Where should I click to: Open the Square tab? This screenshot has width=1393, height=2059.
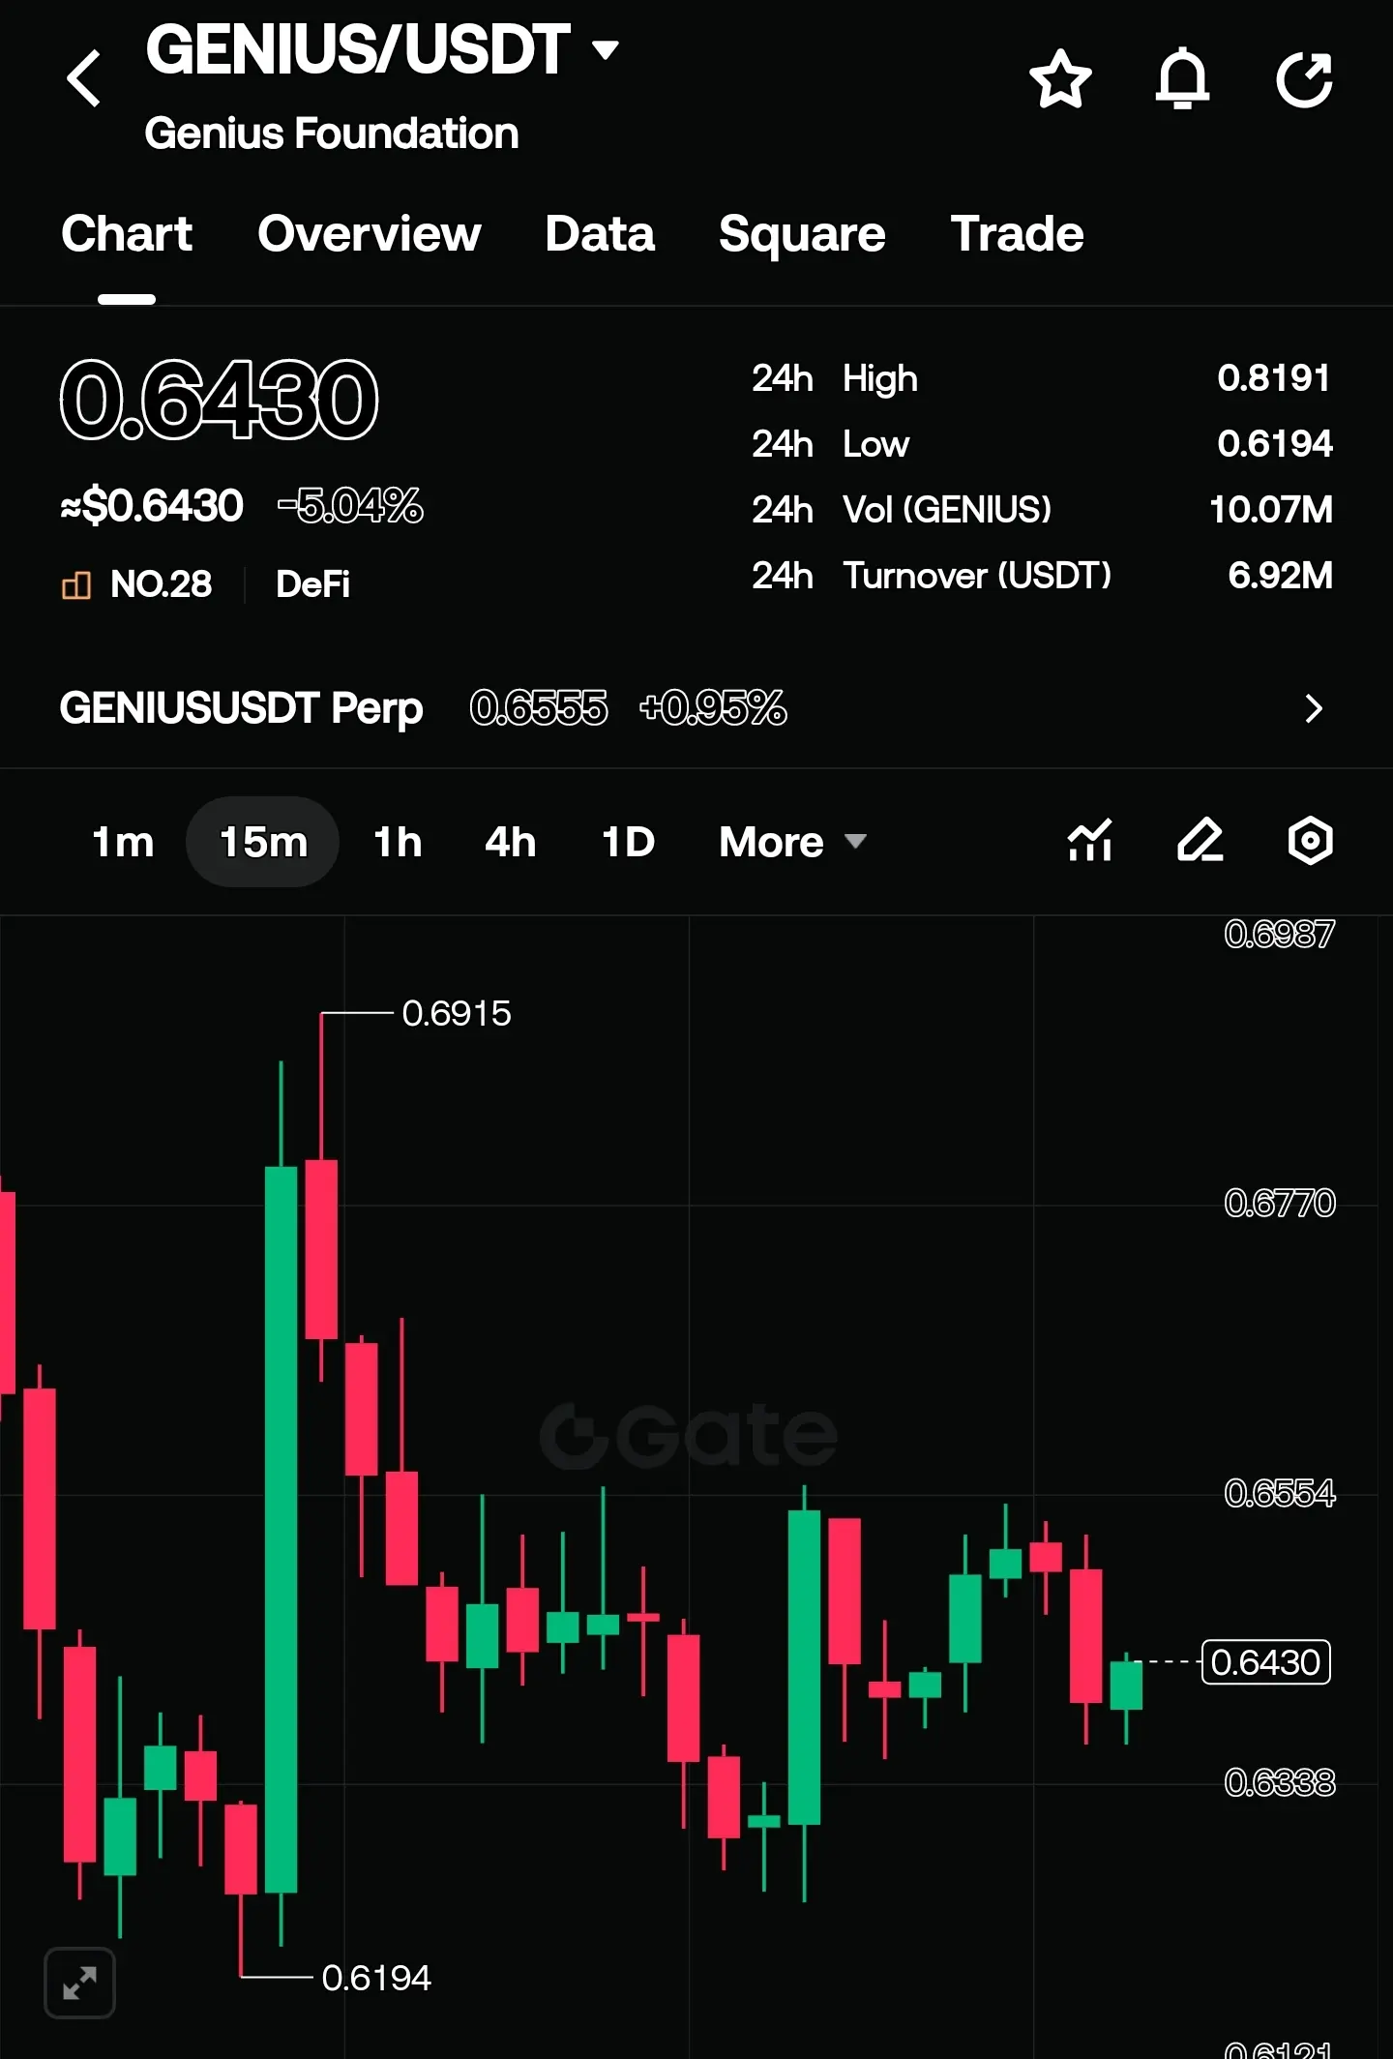pyautogui.click(x=802, y=234)
